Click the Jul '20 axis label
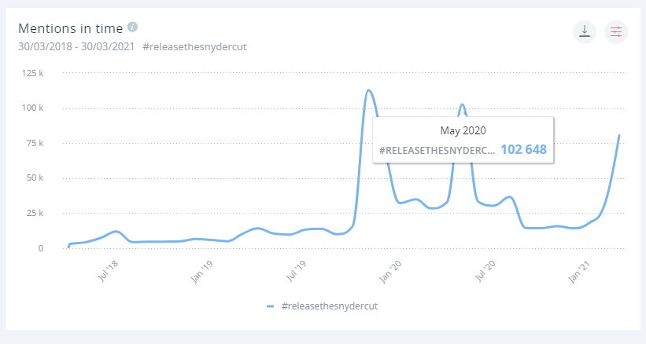 [x=485, y=269]
